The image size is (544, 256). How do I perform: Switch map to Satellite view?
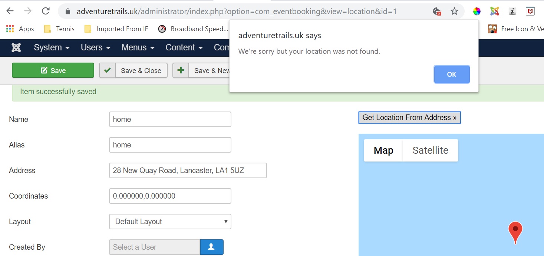(430, 150)
